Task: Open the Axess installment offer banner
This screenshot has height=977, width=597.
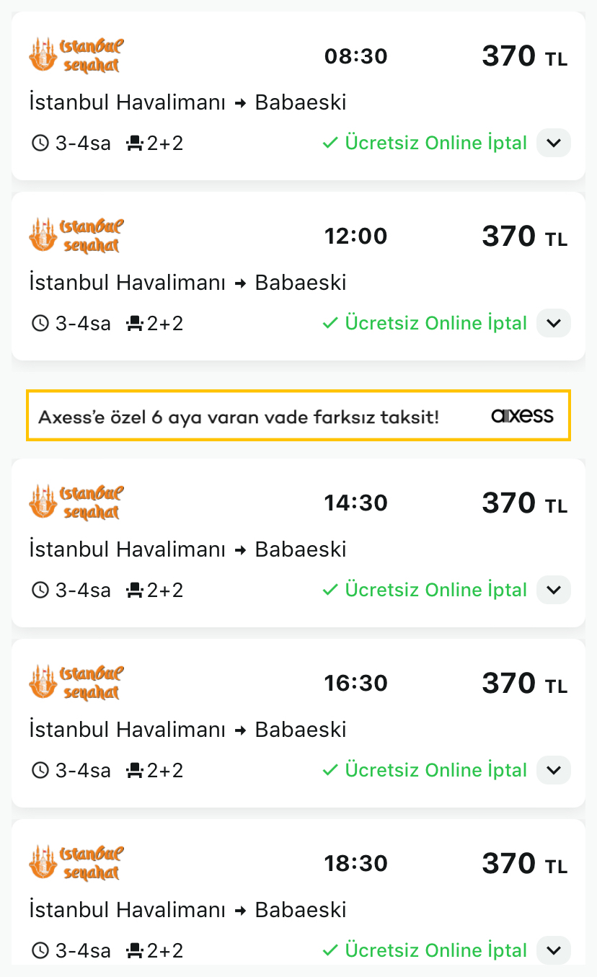Action: tap(298, 415)
